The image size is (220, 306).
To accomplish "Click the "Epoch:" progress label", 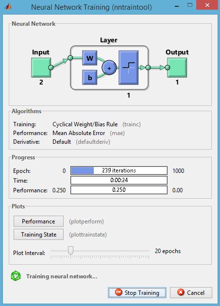I will point(22,171).
